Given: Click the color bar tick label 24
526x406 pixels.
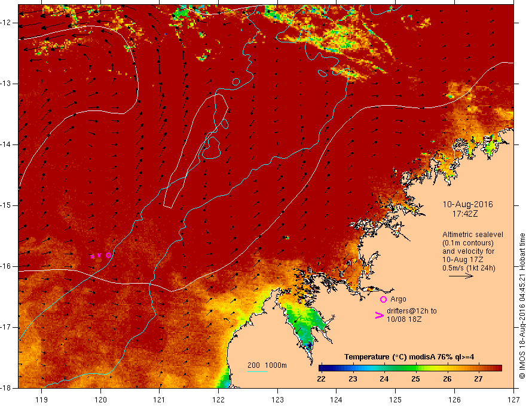Looking at the screenshot, I should pos(384,379).
